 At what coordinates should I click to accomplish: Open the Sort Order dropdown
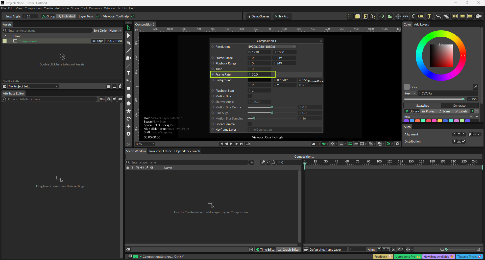tap(115, 31)
